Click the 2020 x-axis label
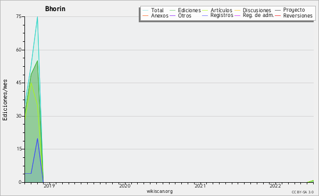319x196 pixels. (125, 186)
